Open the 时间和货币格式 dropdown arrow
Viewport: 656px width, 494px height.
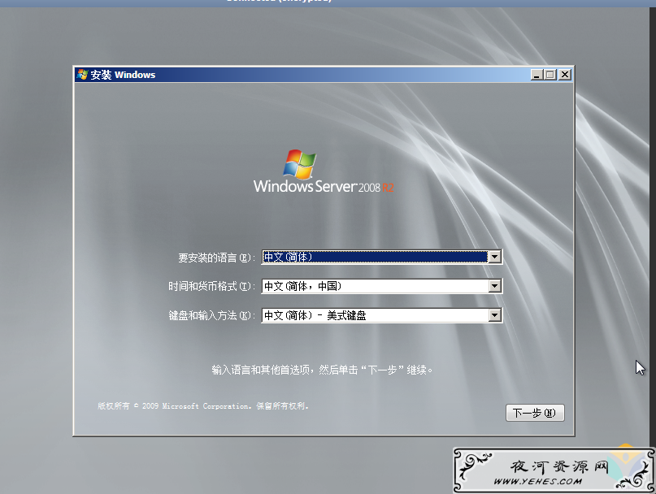(495, 286)
